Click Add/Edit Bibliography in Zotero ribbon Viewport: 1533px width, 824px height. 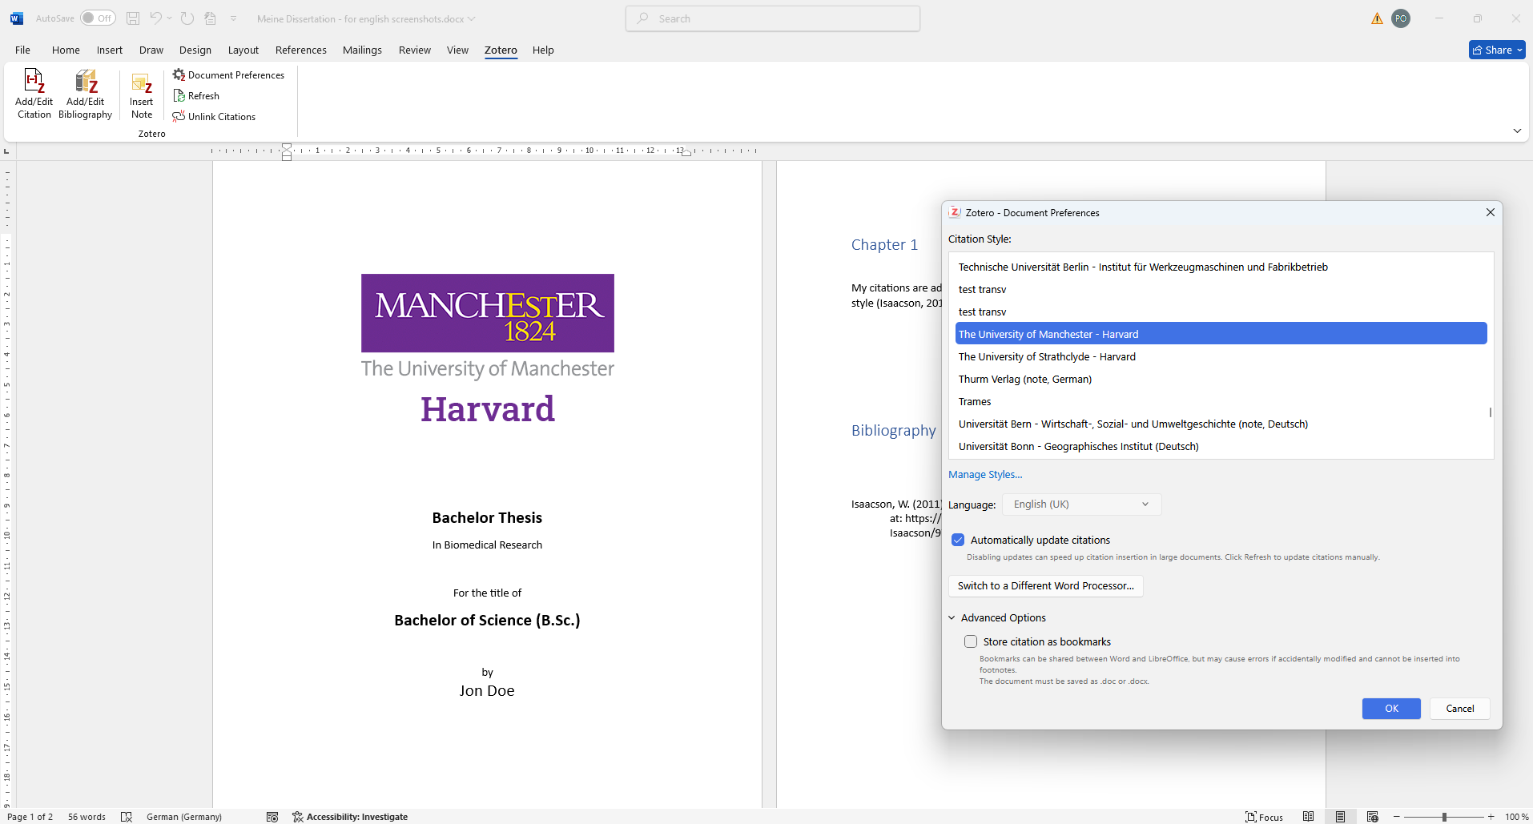(84, 92)
